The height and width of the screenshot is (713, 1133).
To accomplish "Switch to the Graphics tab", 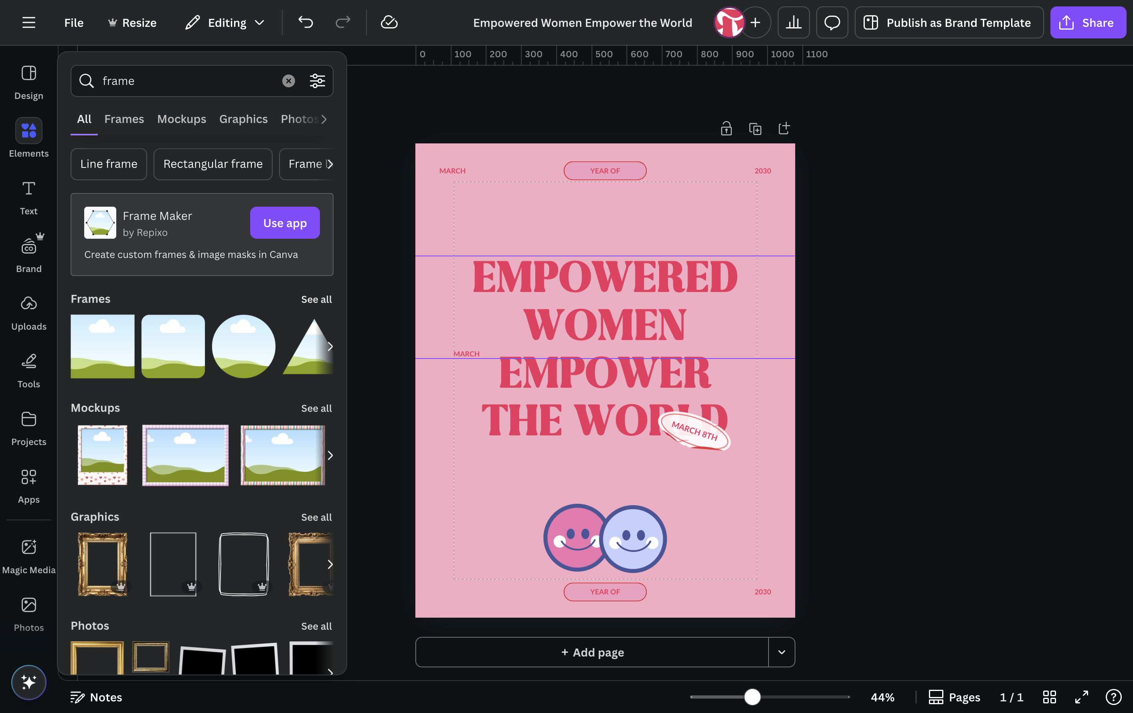I will click(243, 119).
